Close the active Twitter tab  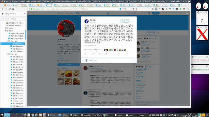coord(51,5)
